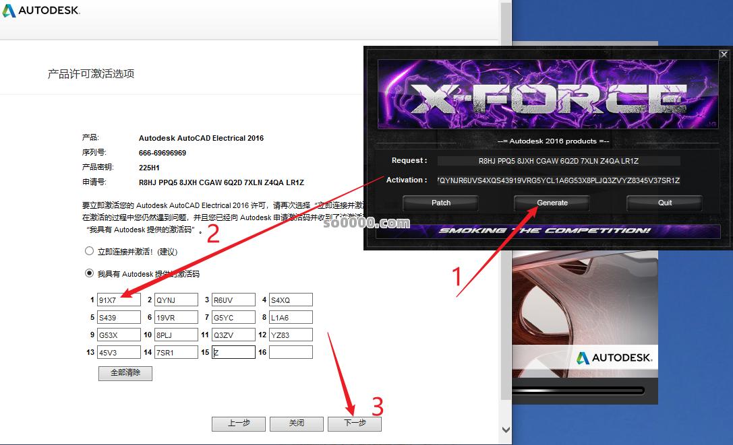Screen dimensions: 733x445
Task: Focus activation code box 2 containing QYNJ
Action: pyautogui.click(x=176, y=300)
